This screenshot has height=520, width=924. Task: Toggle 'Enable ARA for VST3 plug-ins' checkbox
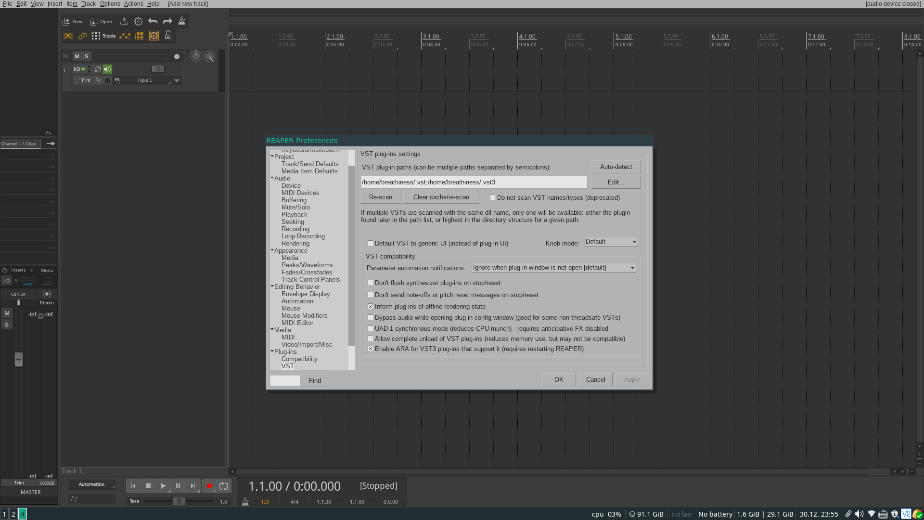point(370,349)
